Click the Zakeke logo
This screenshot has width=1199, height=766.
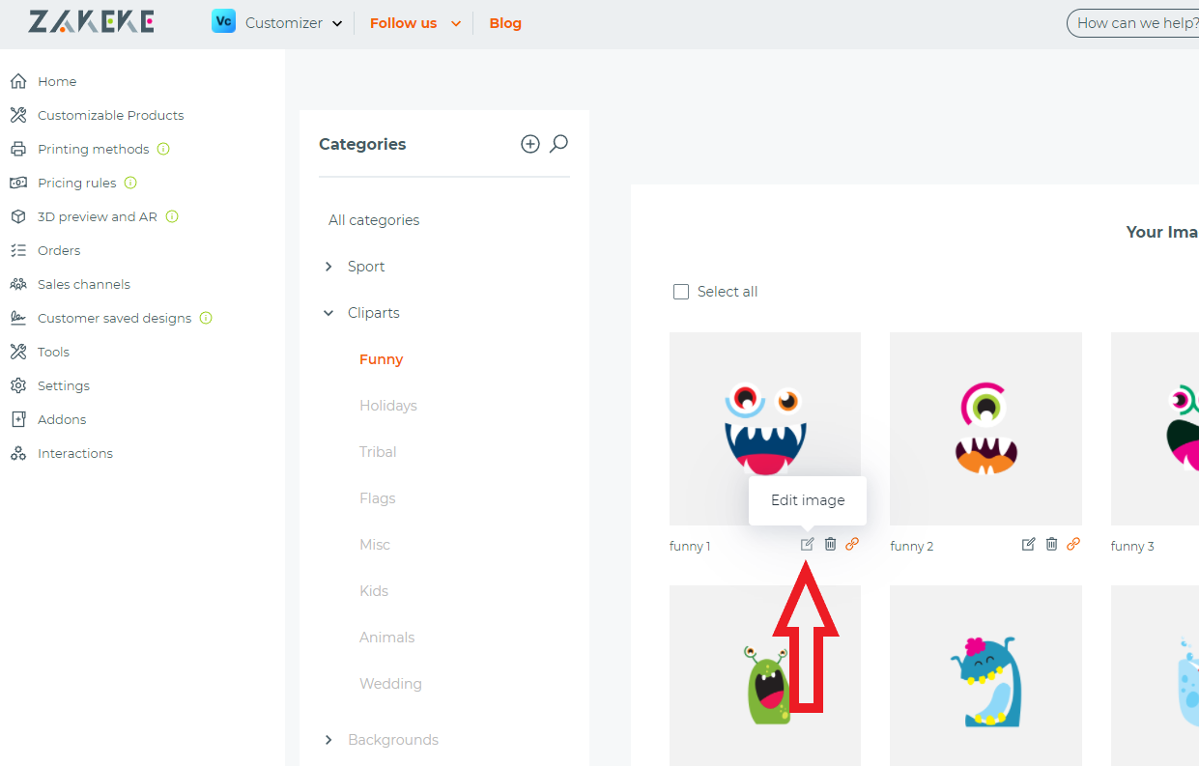[91, 22]
